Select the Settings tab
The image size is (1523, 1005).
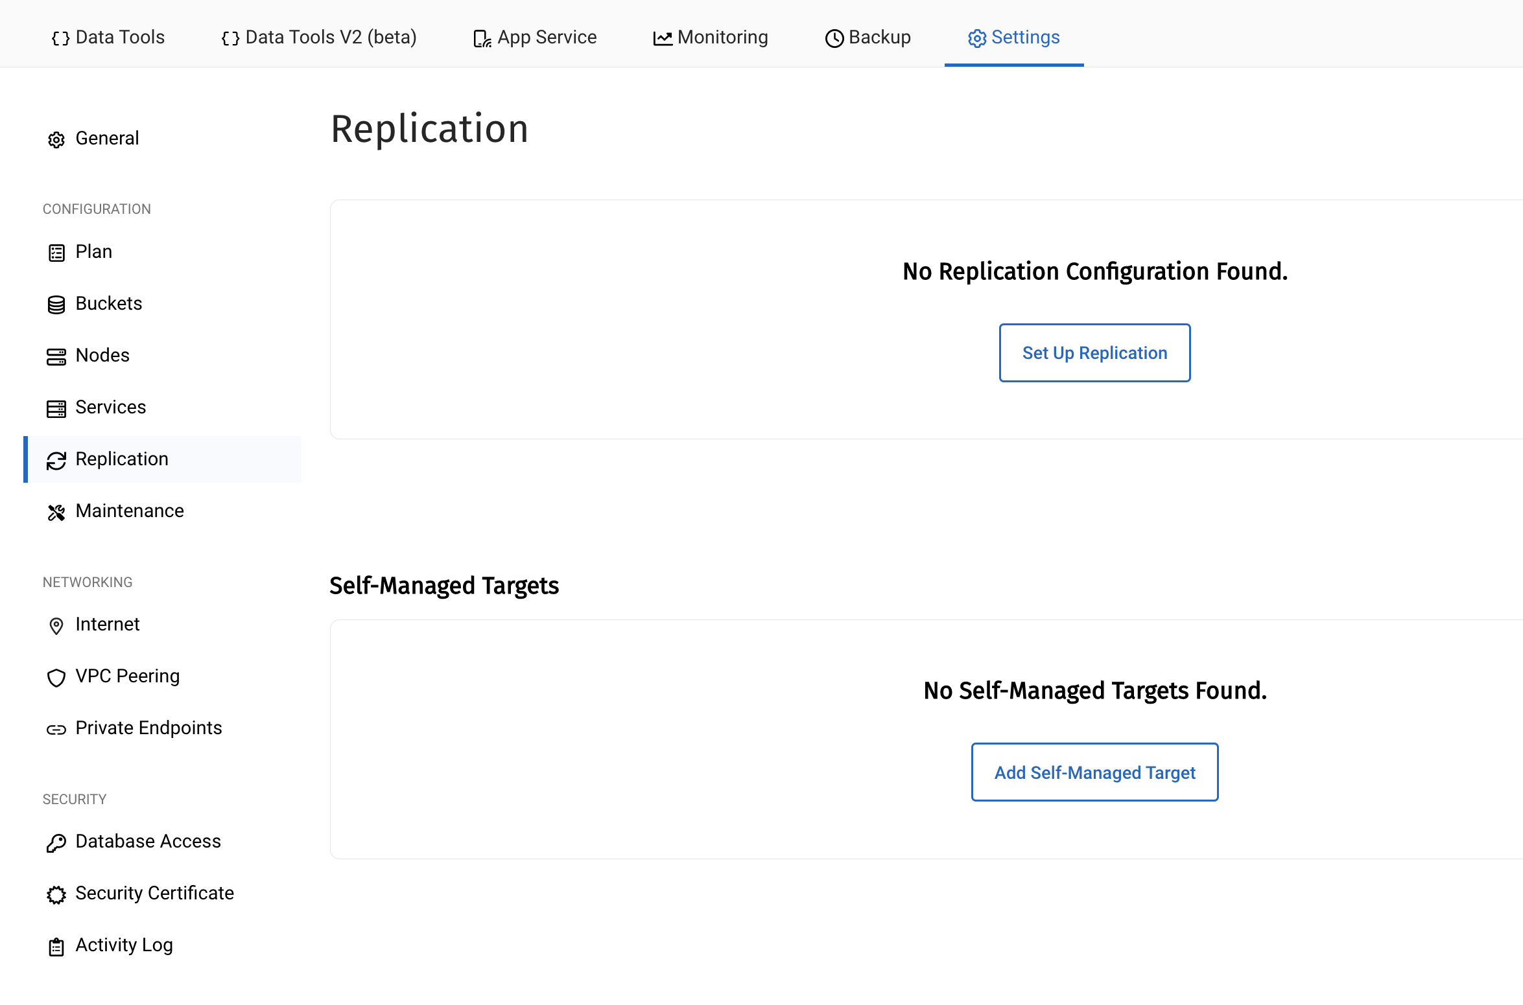coord(1013,37)
